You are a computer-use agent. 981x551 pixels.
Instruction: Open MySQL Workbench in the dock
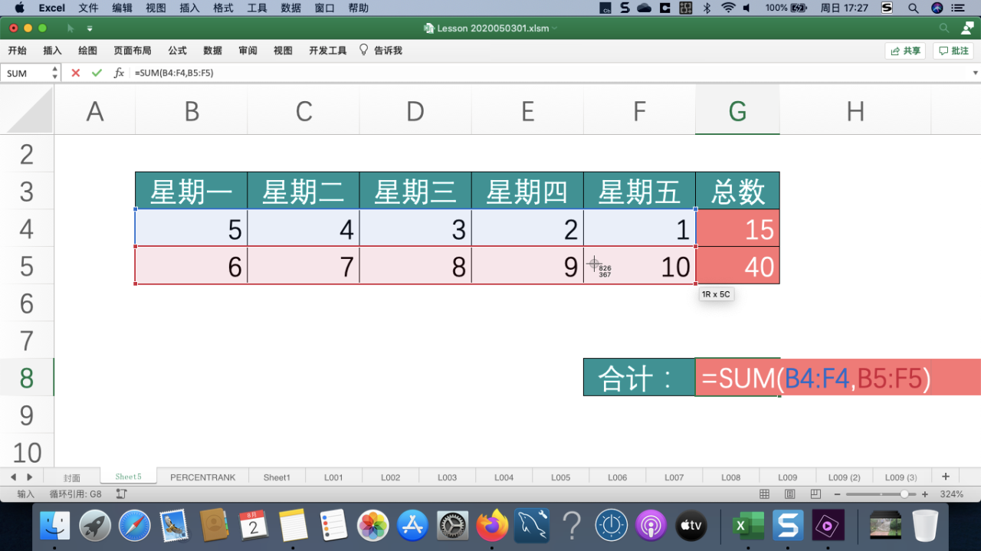click(532, 525)
